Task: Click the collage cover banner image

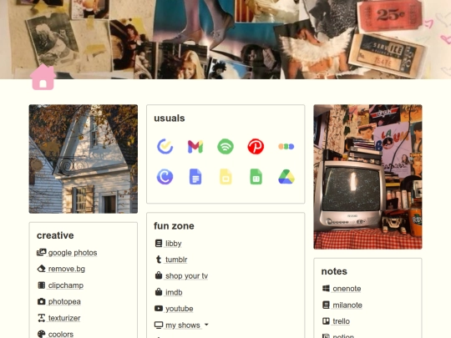Action: [225, 39]
